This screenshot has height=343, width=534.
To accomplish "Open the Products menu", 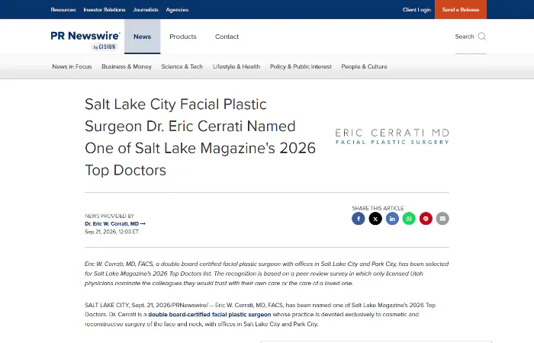I will point(183,37).
